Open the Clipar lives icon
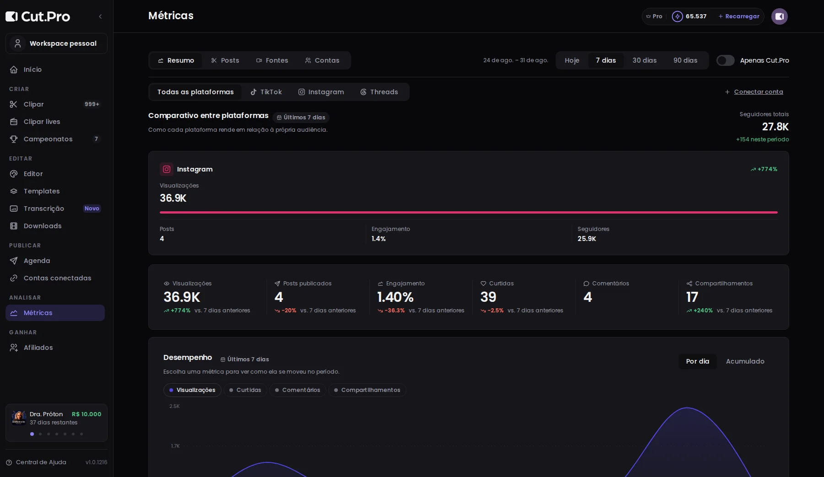 pos(14,122)
